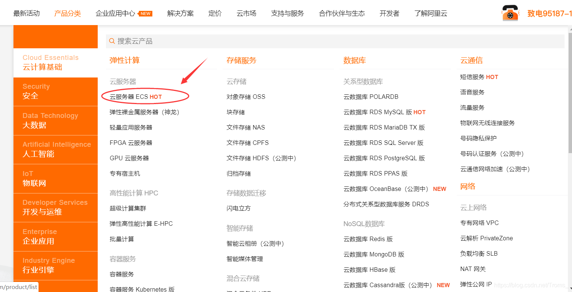Open the 了解阿里云 menu

click(x=431, y=13)
